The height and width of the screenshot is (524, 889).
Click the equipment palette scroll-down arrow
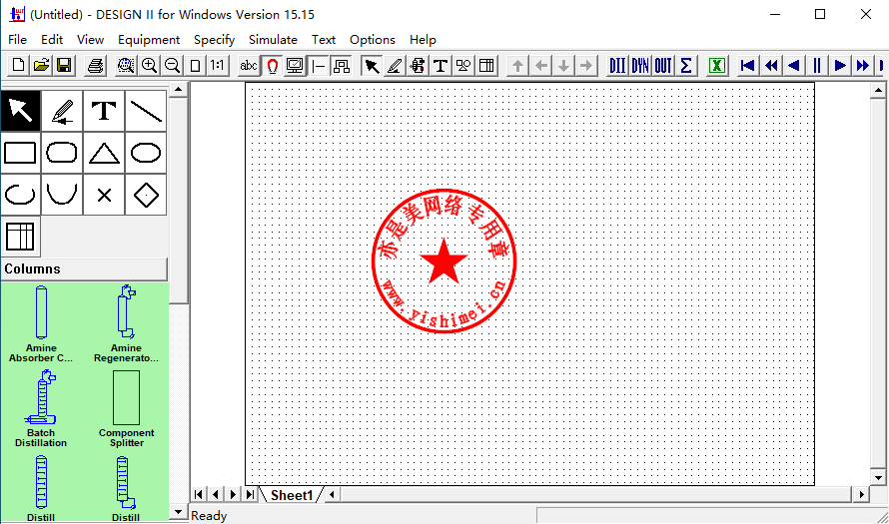178,512
